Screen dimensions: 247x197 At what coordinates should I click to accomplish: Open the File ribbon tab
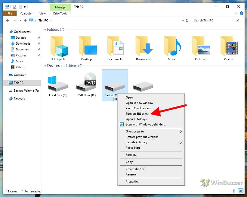coord(10,13)
